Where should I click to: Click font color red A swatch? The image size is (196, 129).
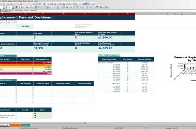click(27, 7)
